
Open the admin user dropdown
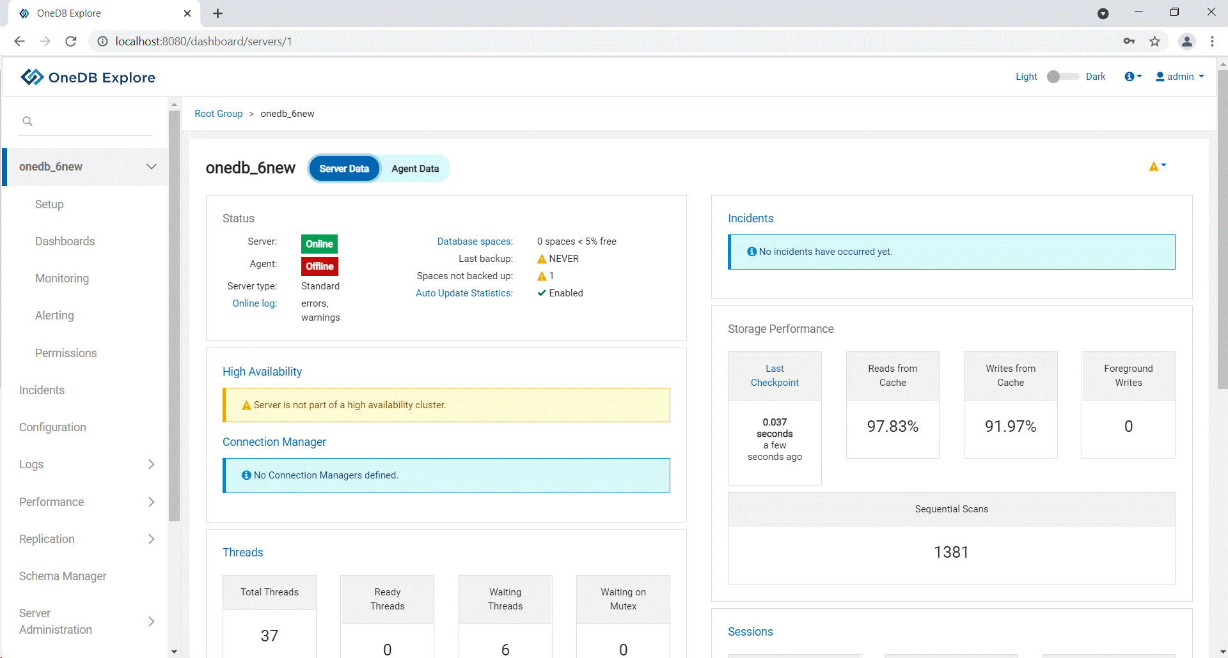click(1180, 77)
